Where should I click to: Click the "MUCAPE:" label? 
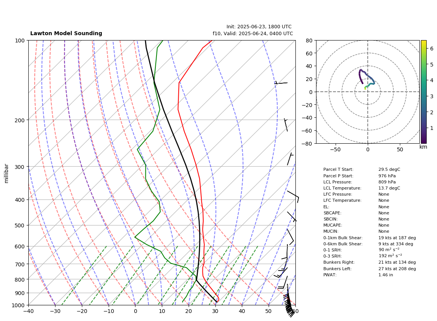(333, 225)
